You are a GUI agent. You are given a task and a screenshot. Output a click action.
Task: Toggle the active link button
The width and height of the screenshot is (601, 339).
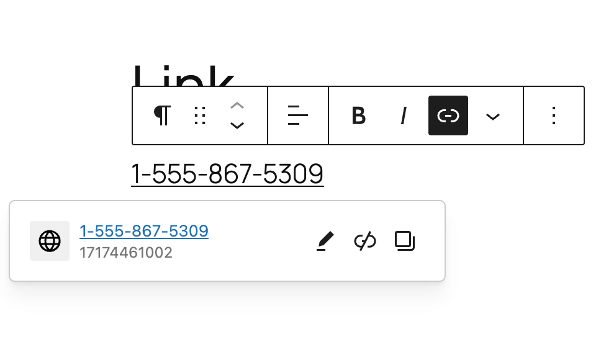click(x=448, y=115)
